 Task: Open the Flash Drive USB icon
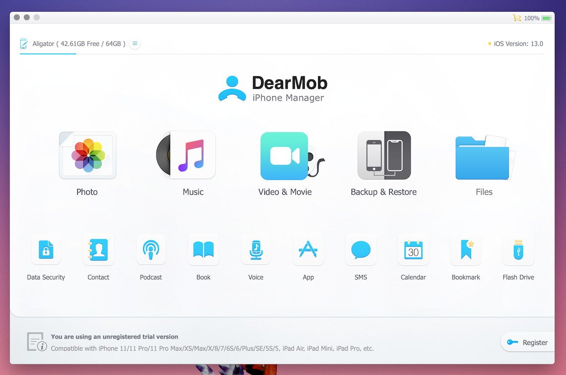(518, 249)
